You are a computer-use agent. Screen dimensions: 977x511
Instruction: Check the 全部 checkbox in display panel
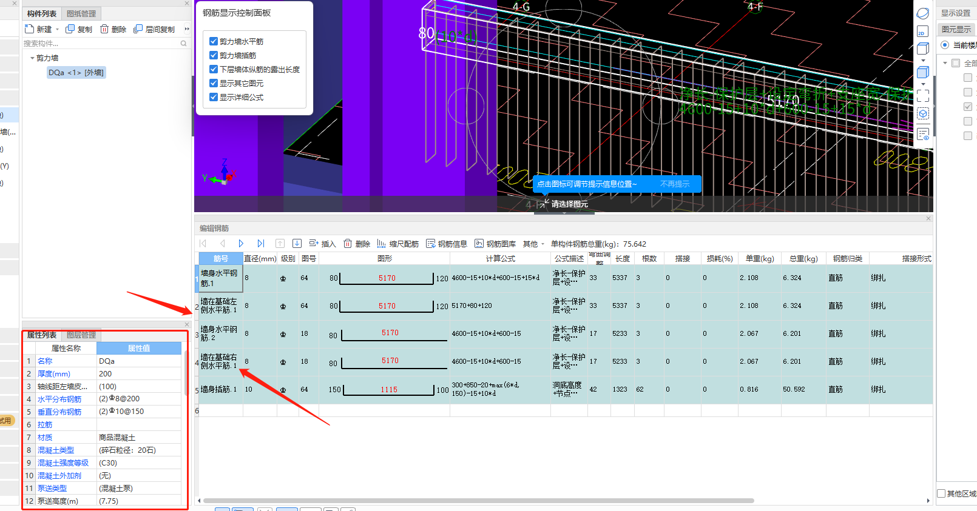[956, 63]
